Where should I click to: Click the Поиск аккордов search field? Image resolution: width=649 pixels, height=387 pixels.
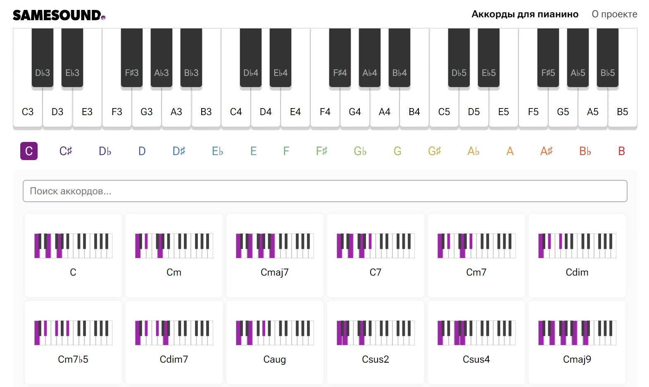point(325,191)
